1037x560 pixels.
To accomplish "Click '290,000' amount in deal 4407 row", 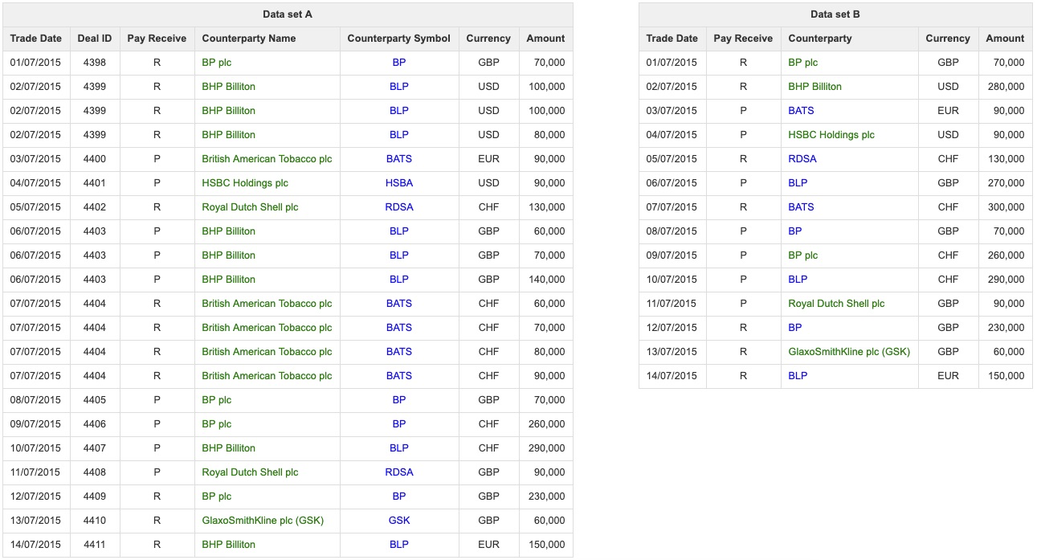I will [x=546, y=448].
